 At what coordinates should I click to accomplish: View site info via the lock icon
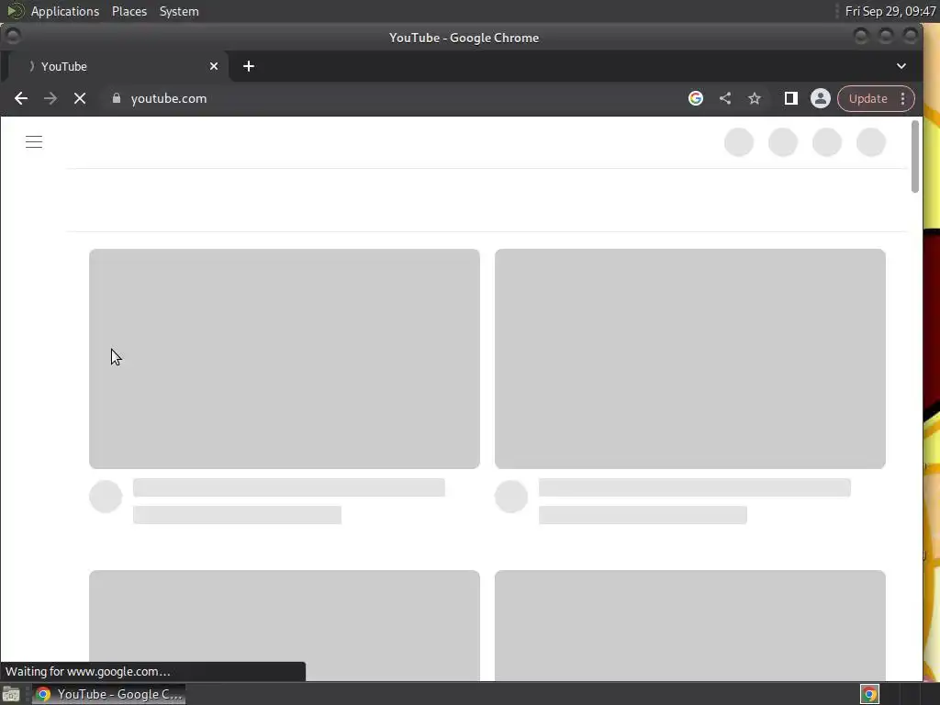coord(117,98)
